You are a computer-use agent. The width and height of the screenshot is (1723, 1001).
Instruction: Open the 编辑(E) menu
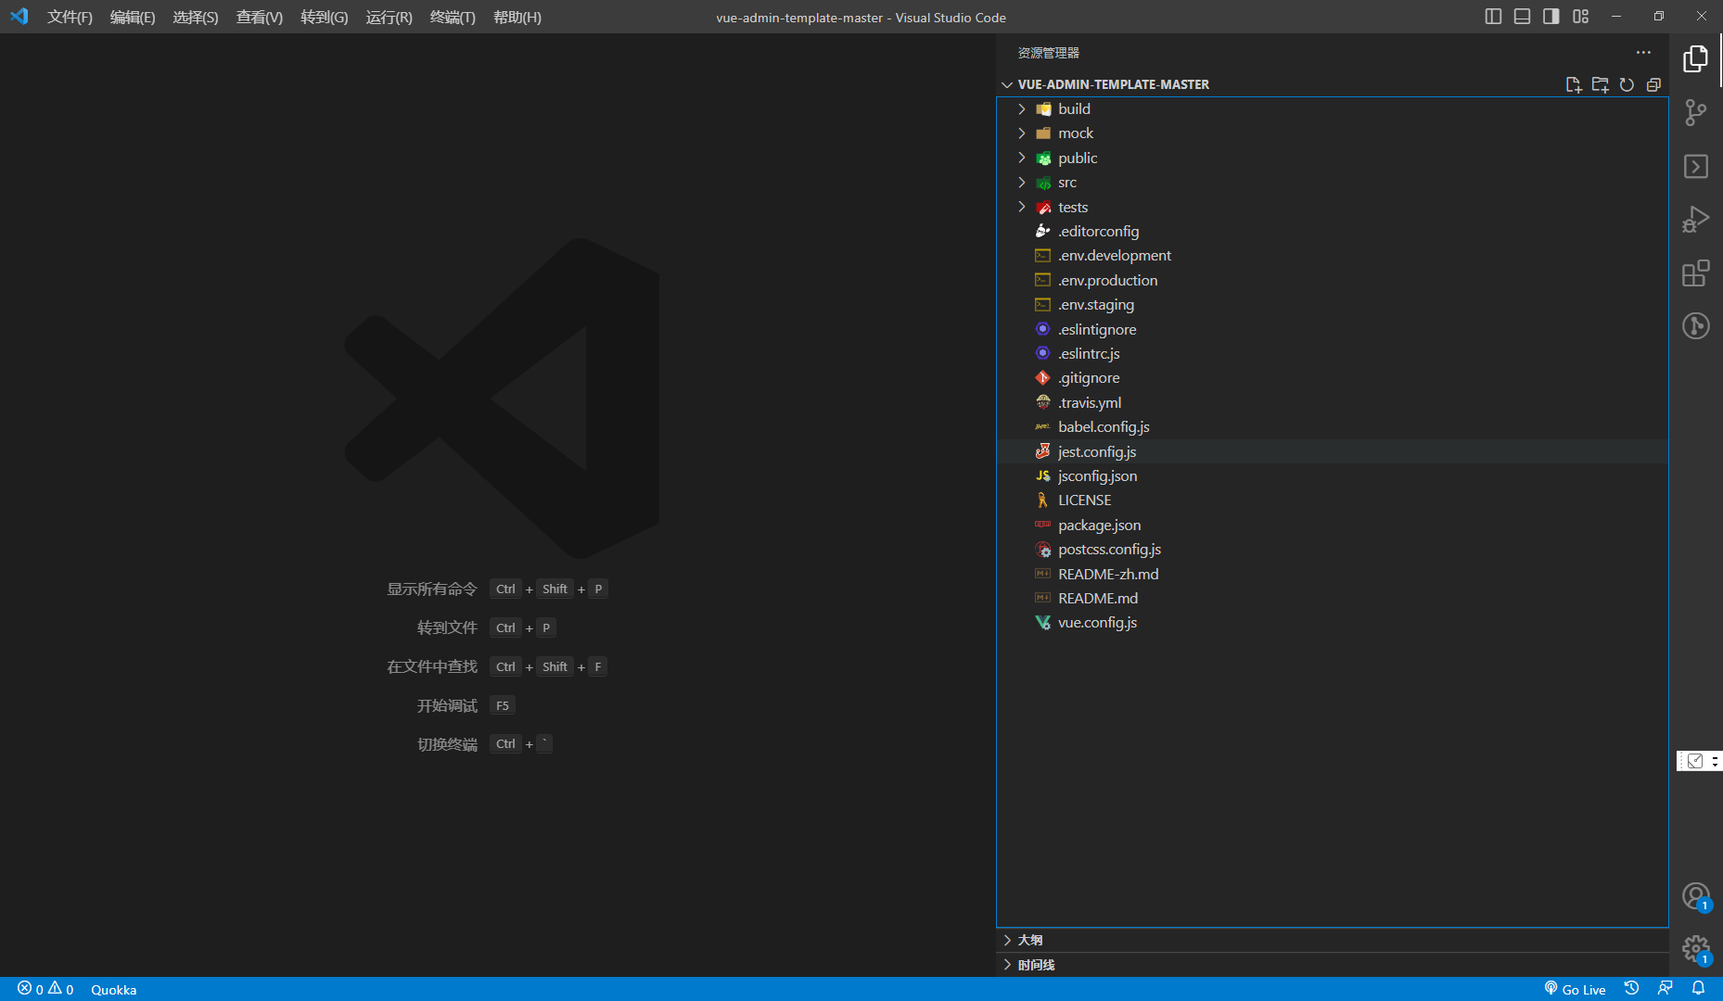tap(133, 17)
